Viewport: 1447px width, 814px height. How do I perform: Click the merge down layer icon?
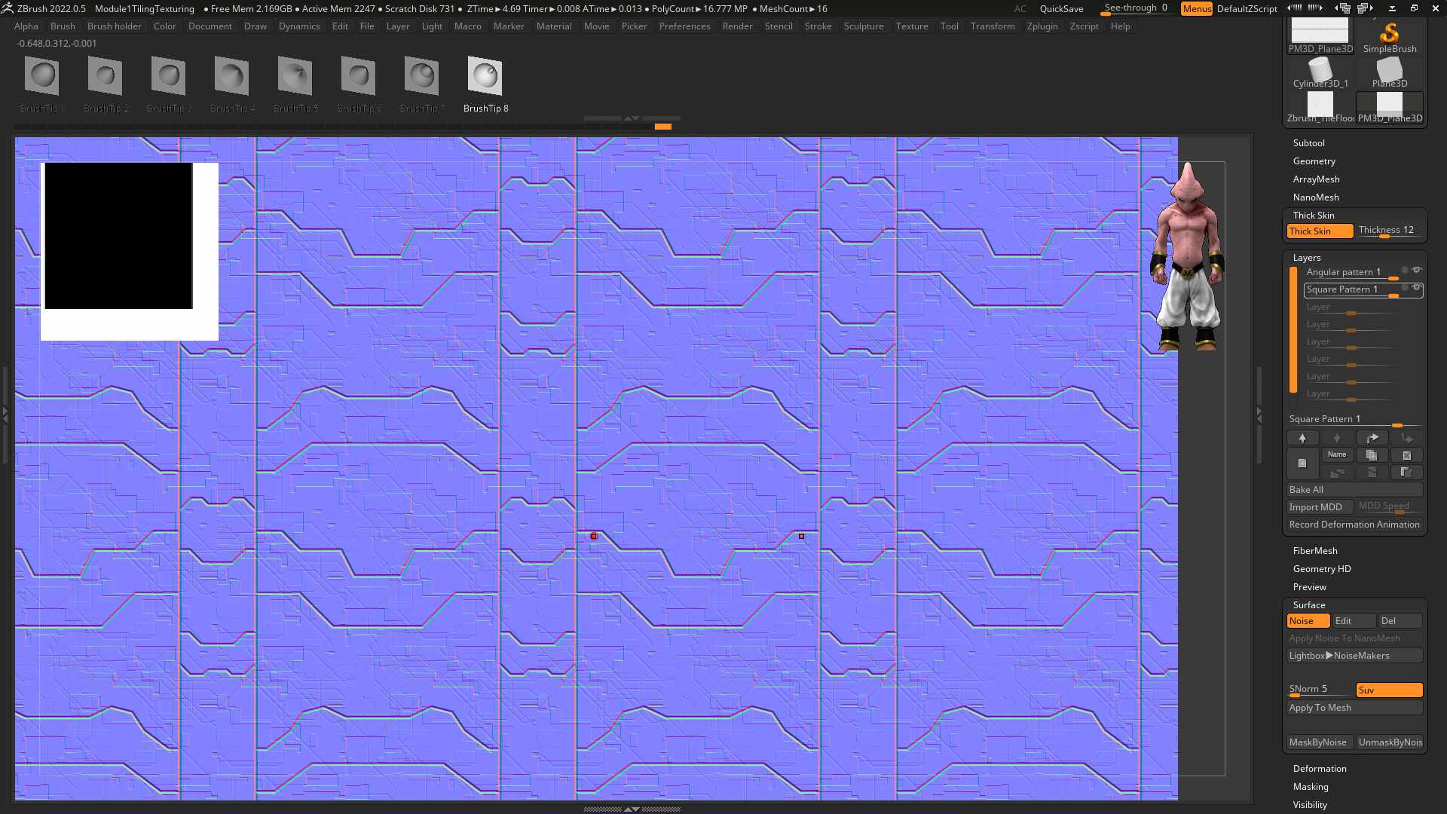click(x=1372, y=473)
